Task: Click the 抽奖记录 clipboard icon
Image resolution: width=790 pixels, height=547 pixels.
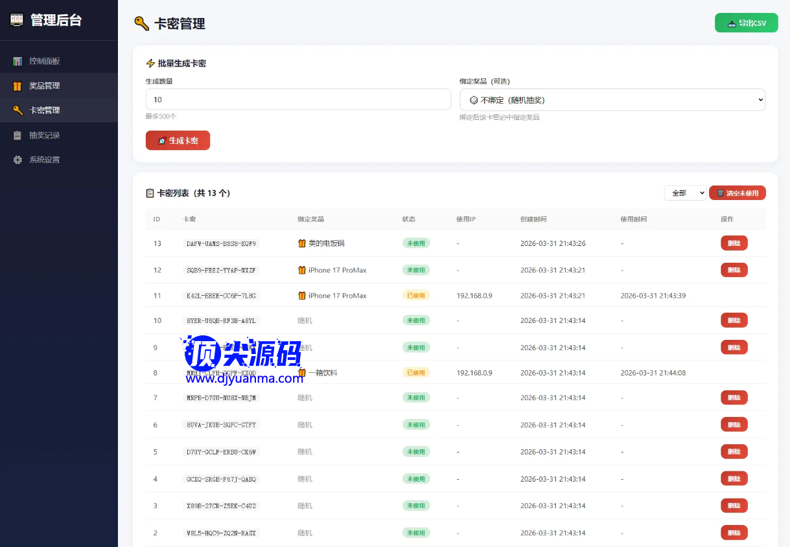Action: point(17,135)
